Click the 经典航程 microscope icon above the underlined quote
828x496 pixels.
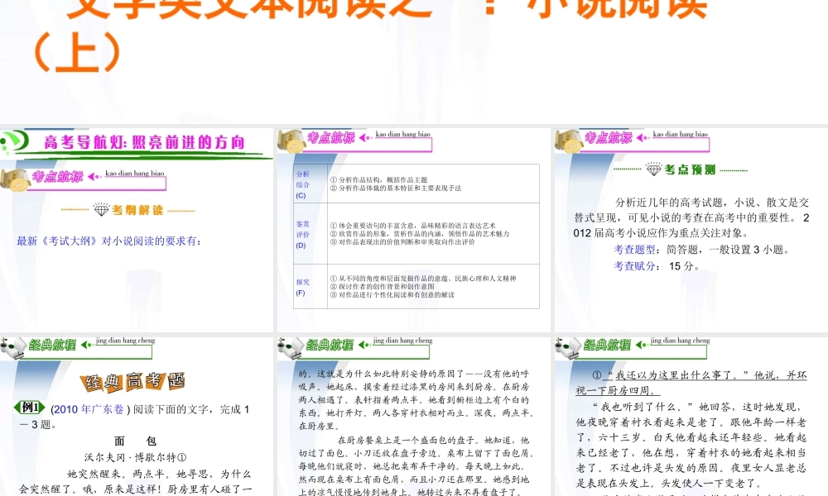click(x=568, y=347)
